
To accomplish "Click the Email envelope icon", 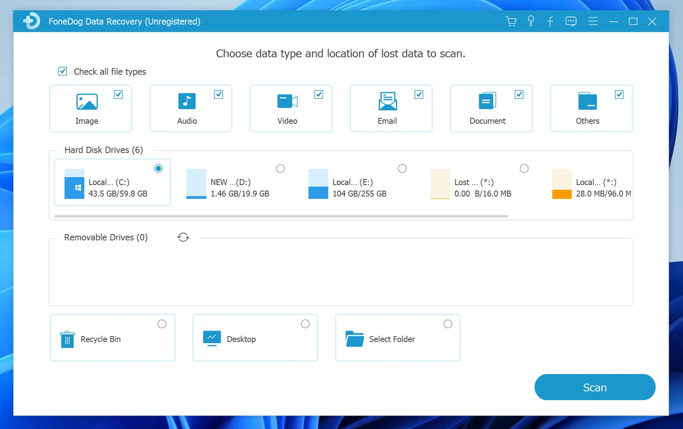I will (388, 101).
